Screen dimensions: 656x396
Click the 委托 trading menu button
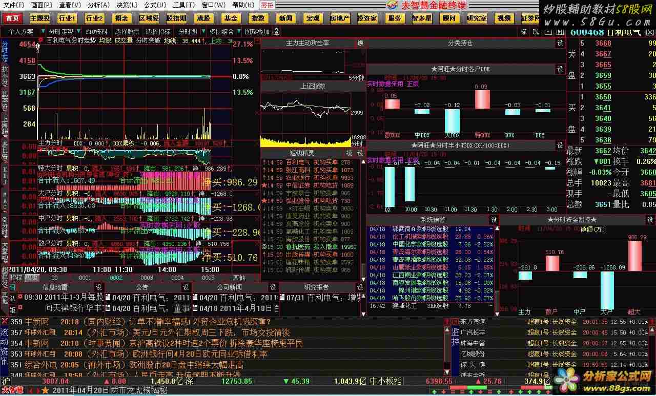click(267, 5)
